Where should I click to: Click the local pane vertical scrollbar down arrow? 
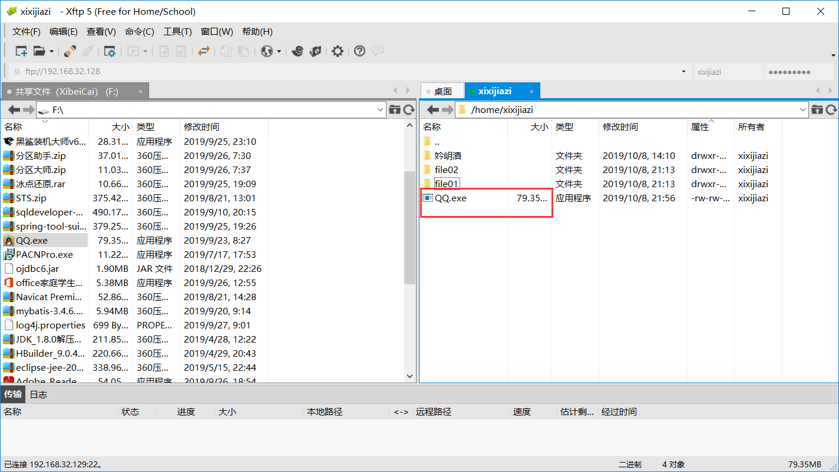click(x=410, y=376)
